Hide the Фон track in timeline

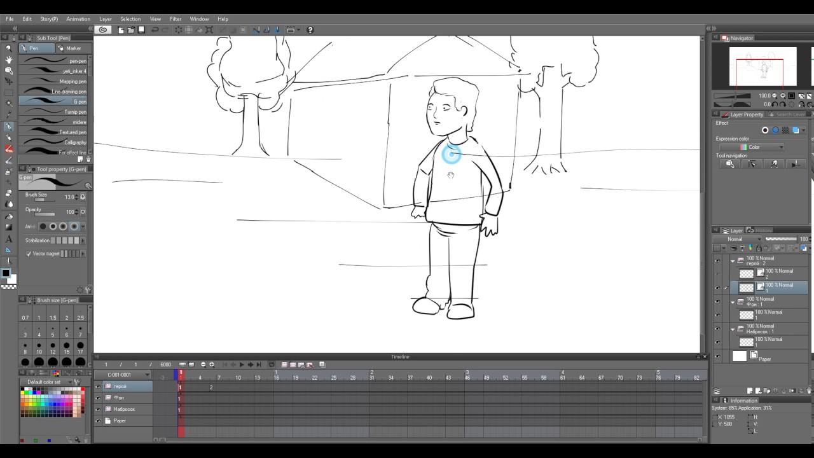(98, 398)
